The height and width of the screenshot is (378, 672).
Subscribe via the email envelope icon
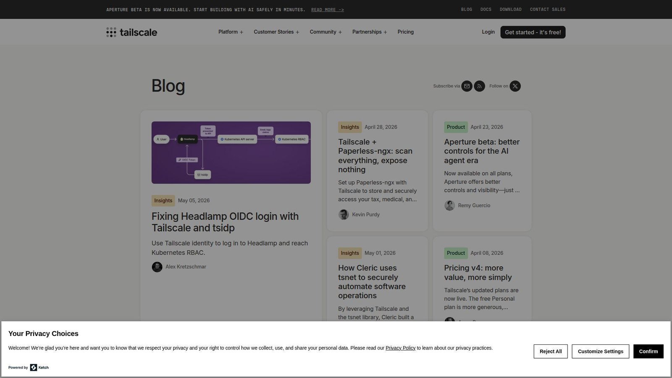(x=467, y=86)
